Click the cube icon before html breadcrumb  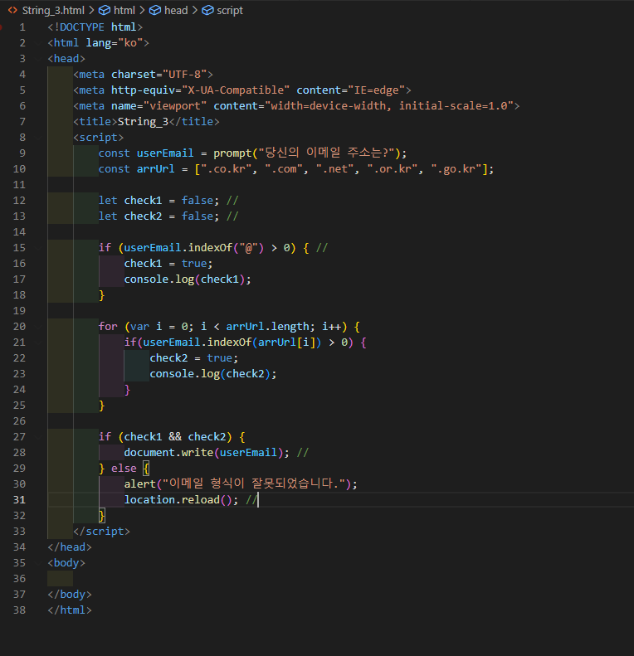tap(105, 11)
